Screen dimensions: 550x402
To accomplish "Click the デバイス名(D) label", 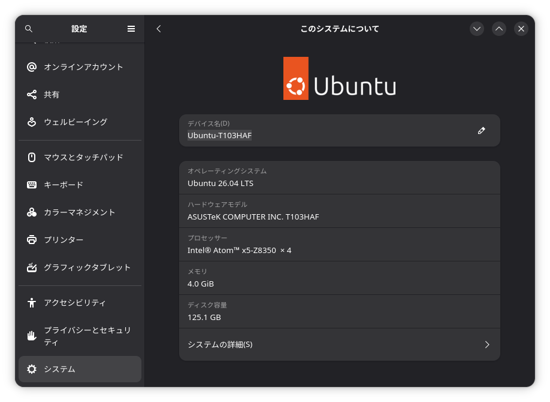I will click(x=208, y=124).
